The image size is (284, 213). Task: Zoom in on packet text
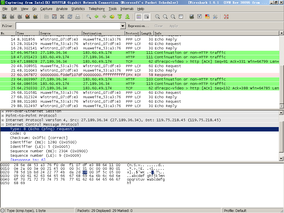pyautogui.click(x=158, y=17)
